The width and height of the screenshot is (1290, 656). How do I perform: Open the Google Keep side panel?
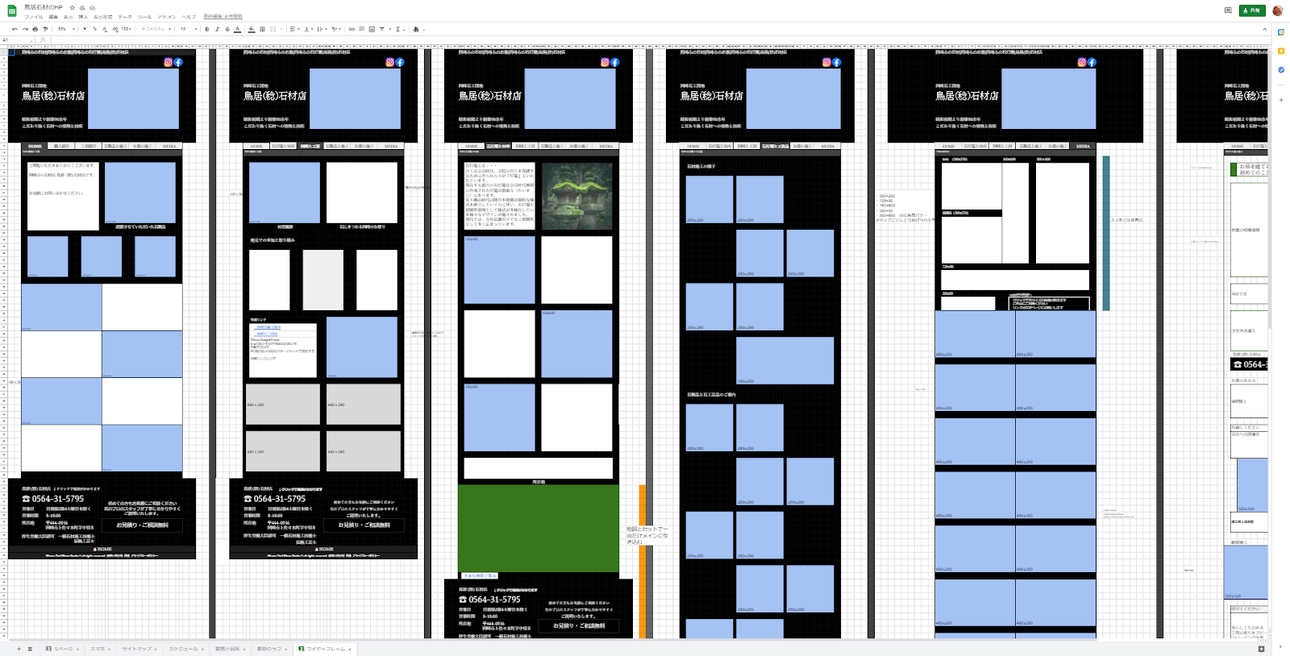(1281, 51)
